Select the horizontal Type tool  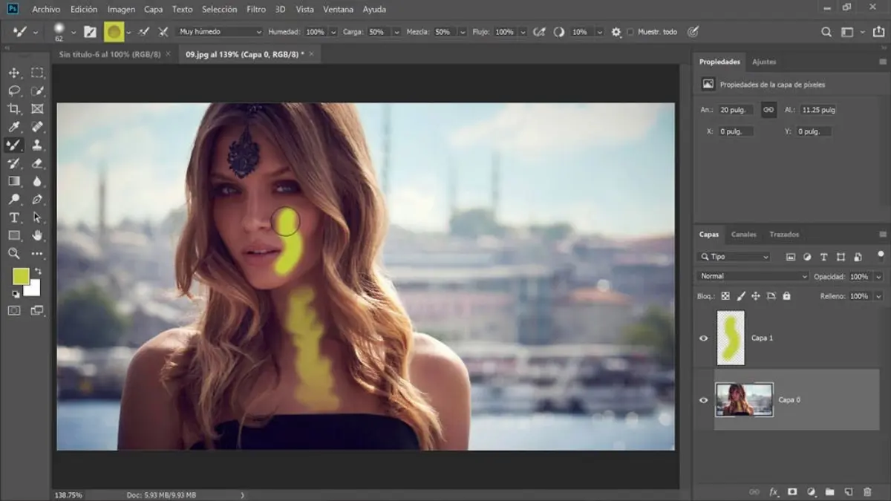13,217
